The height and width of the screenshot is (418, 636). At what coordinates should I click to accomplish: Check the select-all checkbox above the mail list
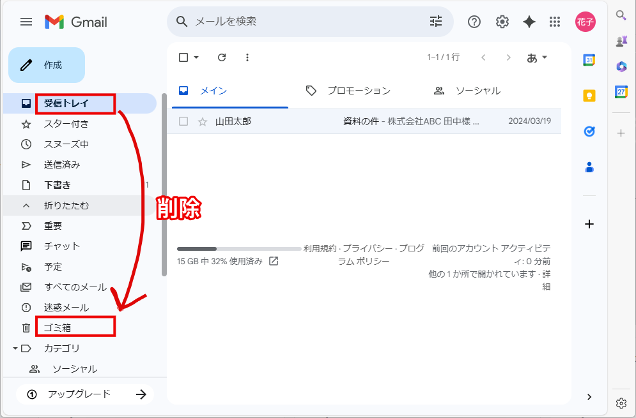pyautogui.click(x=183, y=57)
